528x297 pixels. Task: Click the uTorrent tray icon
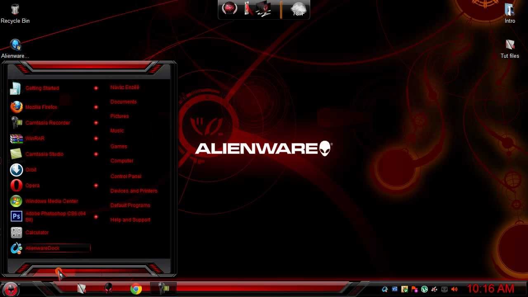coord(424,290)
